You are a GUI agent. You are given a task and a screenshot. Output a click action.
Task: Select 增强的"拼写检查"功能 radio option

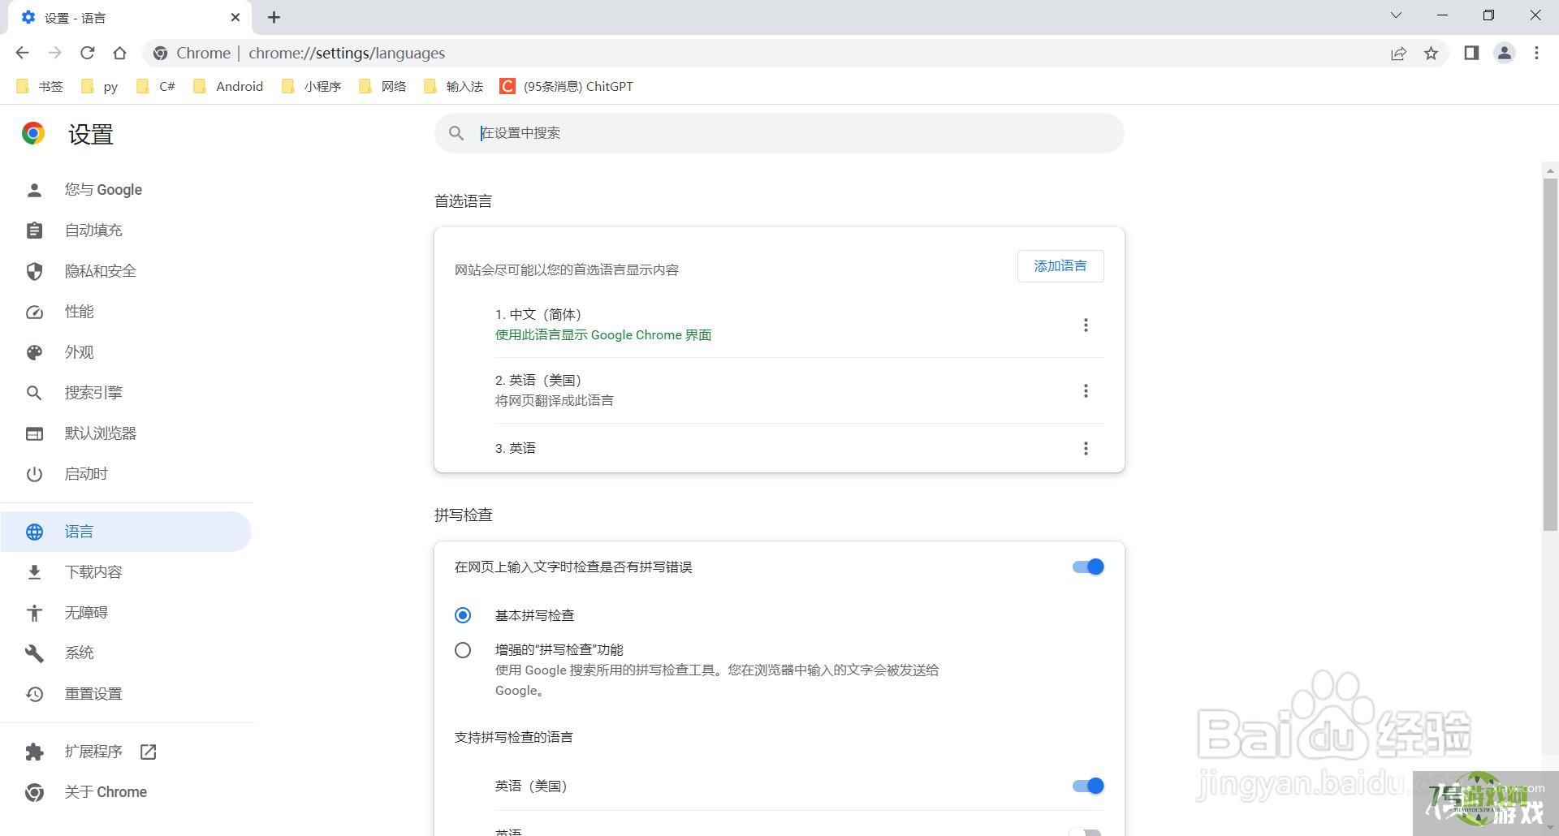[x=463, y=650]
